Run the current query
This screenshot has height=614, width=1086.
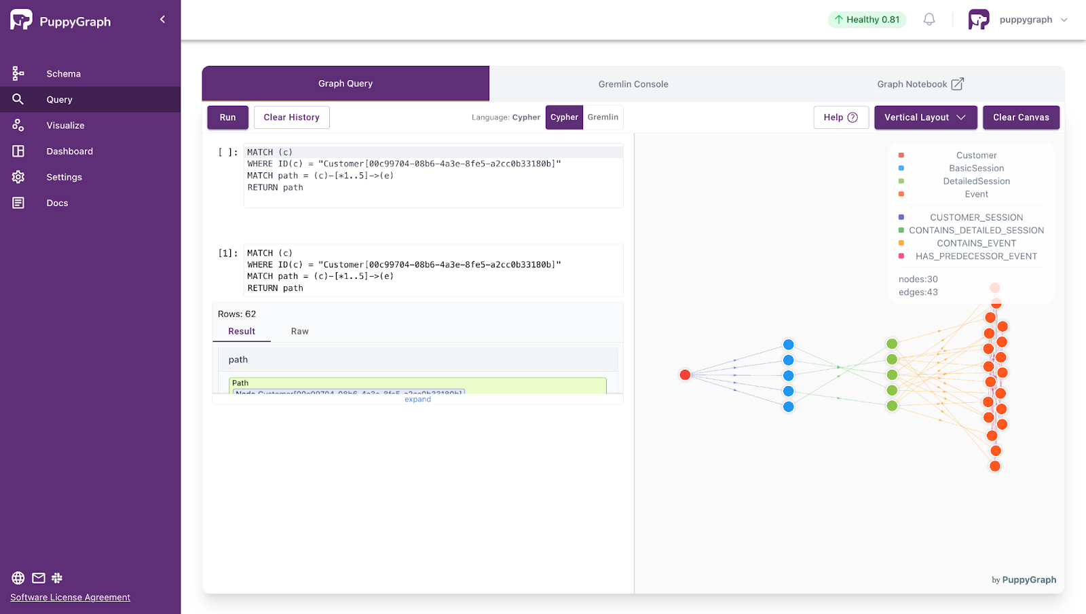(x=227, y=117)
